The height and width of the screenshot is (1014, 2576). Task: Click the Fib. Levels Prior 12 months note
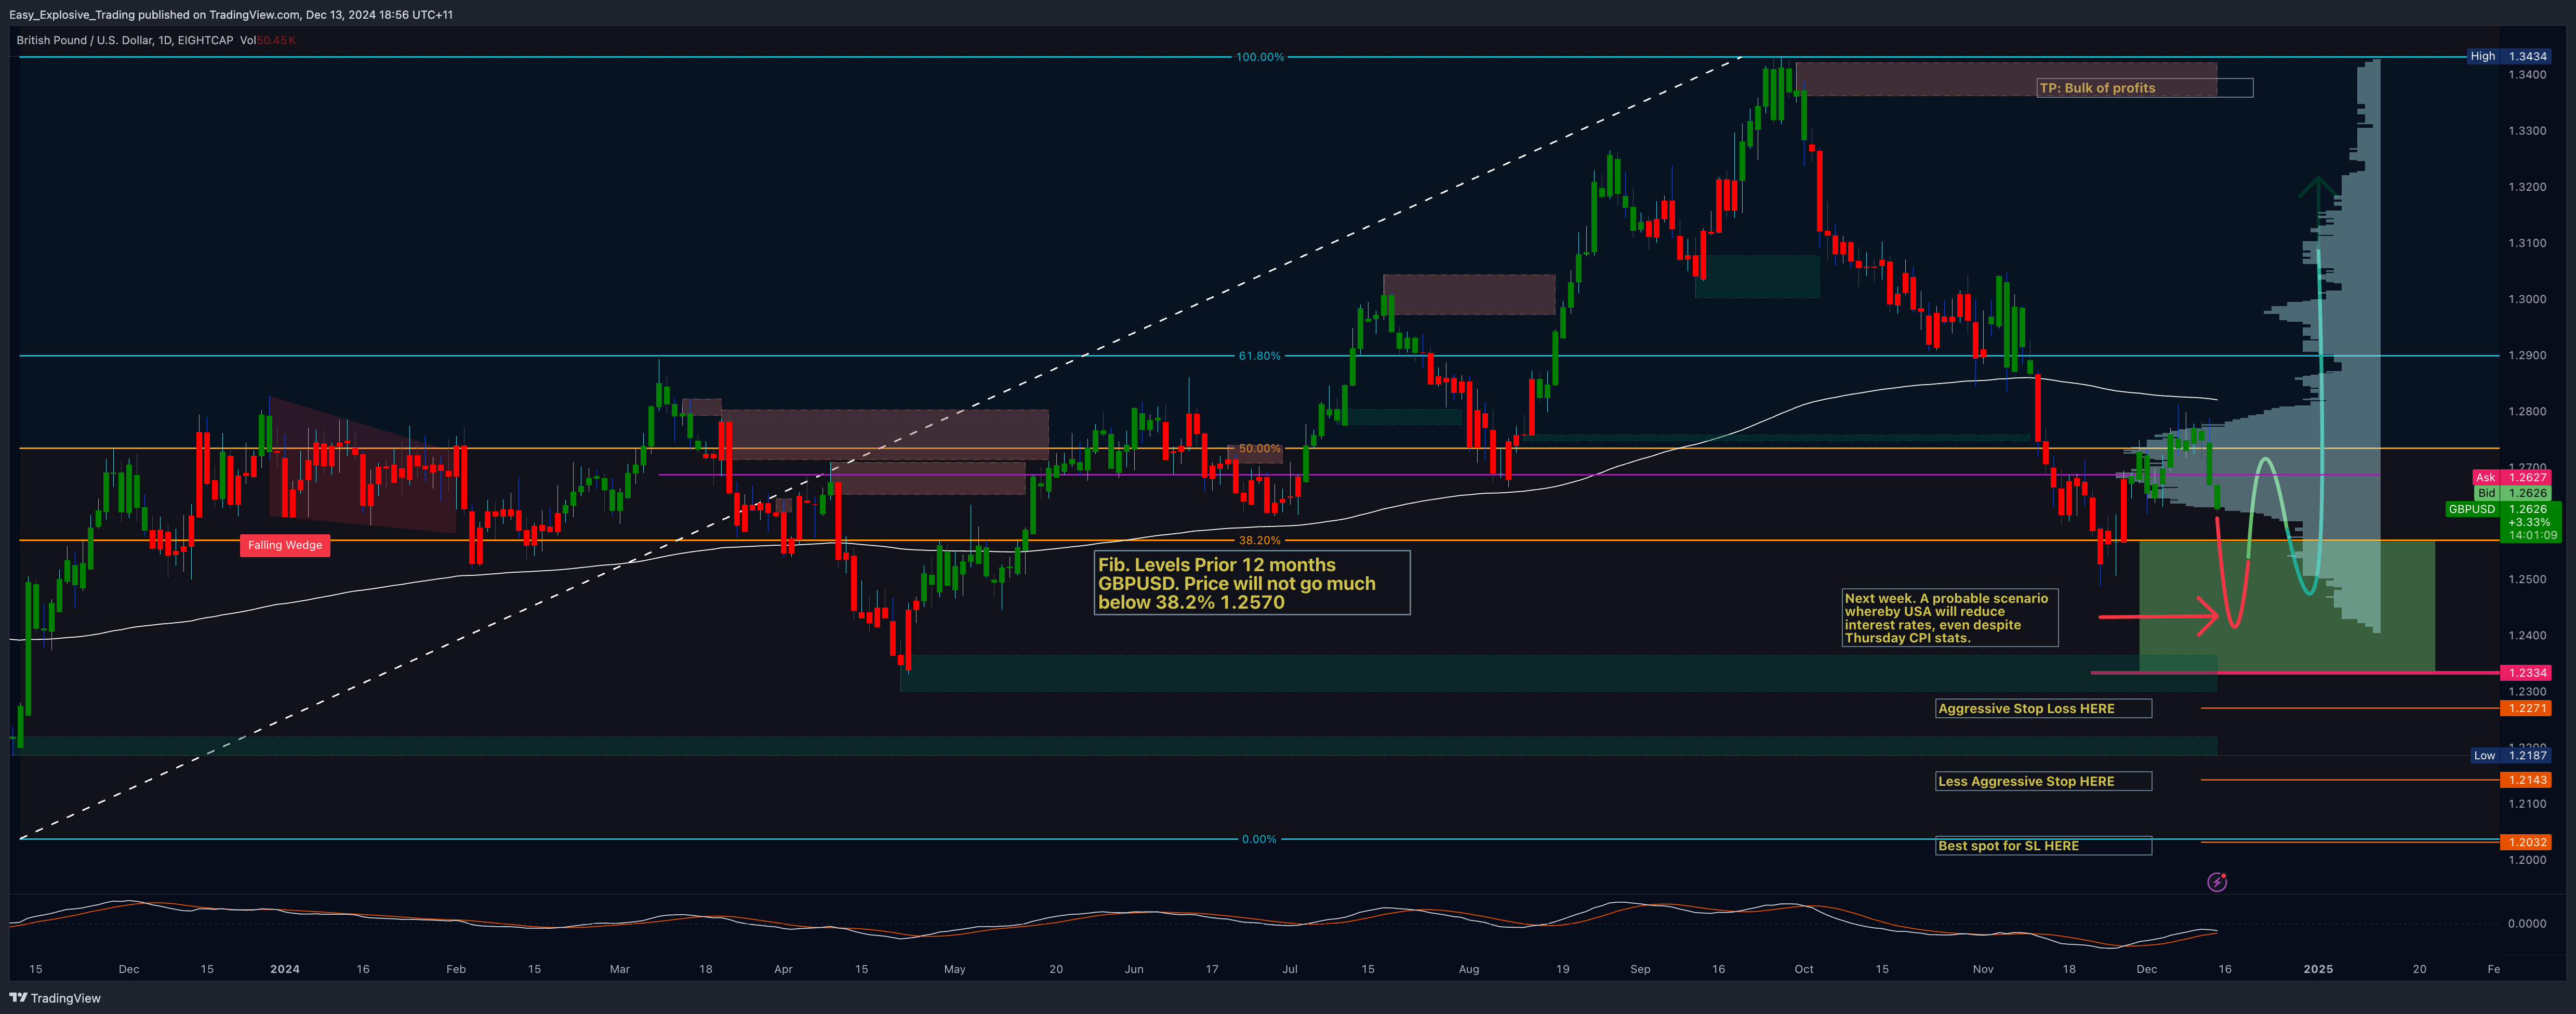1252,583
